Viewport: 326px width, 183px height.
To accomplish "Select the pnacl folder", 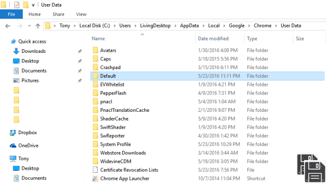I will click(x=106, y=102).
